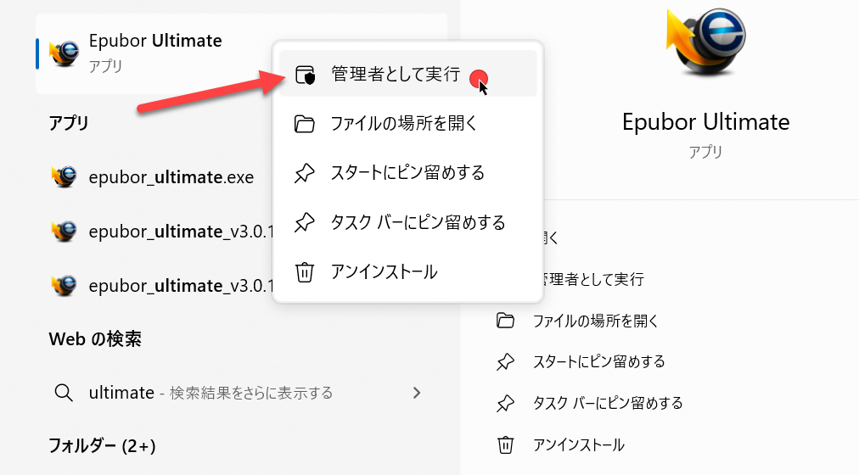Screen dimensions: 859x475
Task: Click folder icon in right details pane
Action: click(x=505, y=321)
